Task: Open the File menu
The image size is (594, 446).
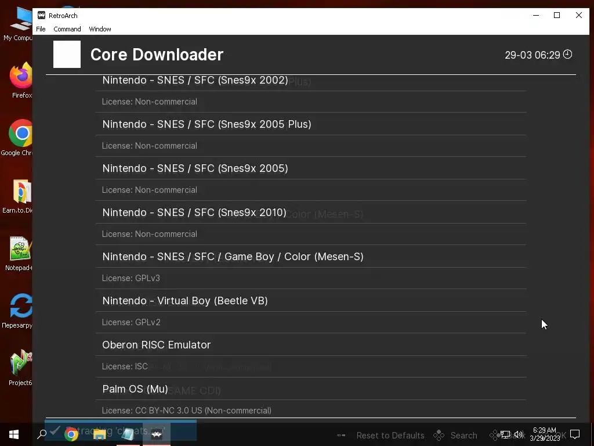Action: pos(41,29)
